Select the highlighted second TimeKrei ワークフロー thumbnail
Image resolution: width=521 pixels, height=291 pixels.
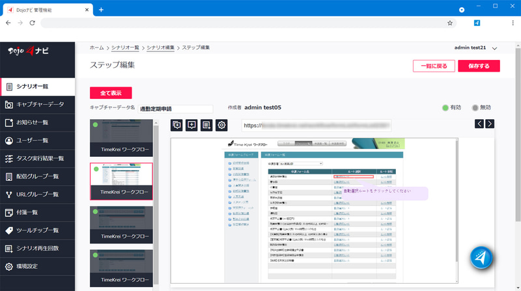[x=121, y=182]
